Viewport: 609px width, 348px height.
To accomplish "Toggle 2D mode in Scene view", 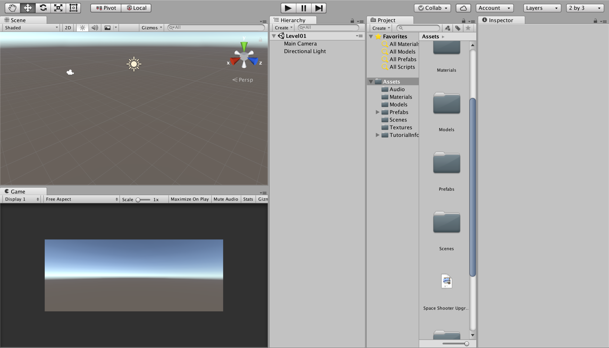I will (68, 28).
